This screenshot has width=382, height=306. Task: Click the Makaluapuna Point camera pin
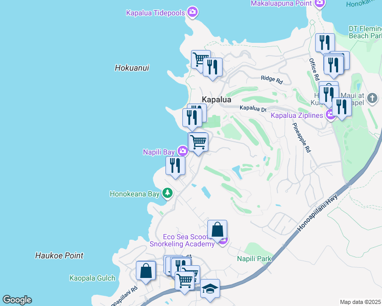[320, 4]
